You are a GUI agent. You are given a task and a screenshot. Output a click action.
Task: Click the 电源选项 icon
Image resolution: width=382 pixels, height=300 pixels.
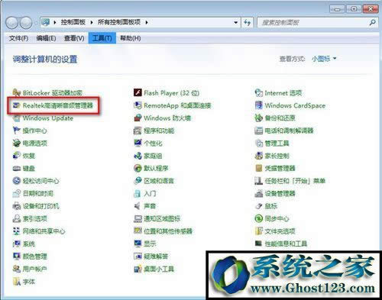[x=16, y=143]
